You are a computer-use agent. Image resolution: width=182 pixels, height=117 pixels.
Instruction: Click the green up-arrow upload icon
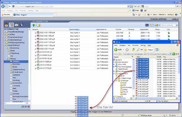coord(34,25)
